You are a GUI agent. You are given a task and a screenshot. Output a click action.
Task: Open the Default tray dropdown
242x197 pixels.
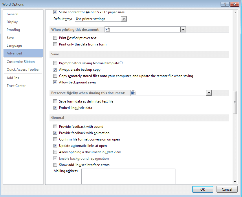[124, 19]
